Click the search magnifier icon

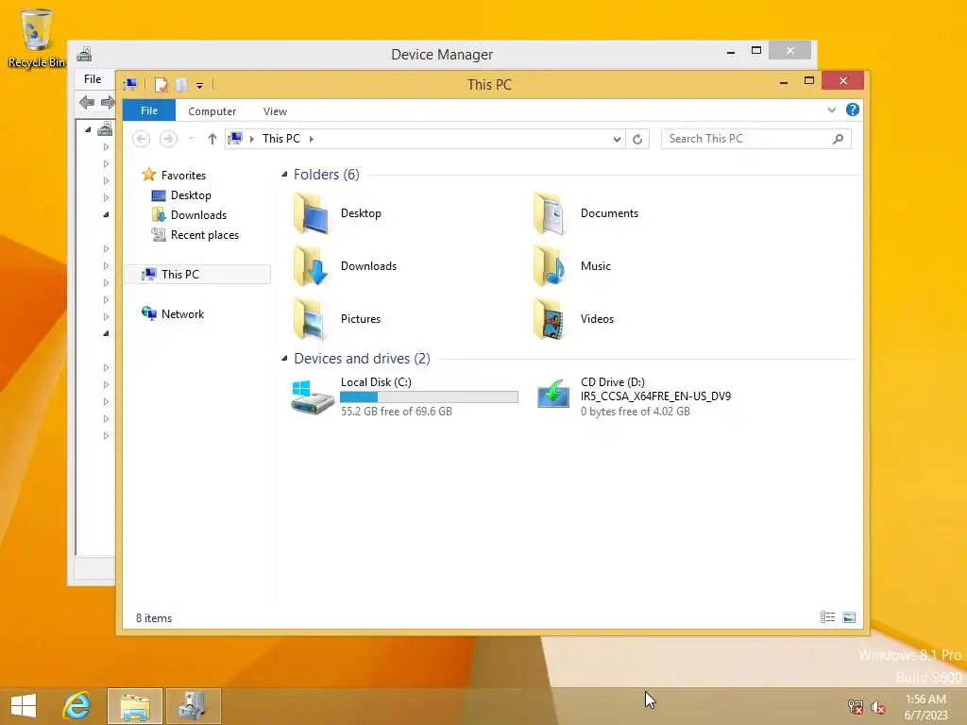point(838,139)
